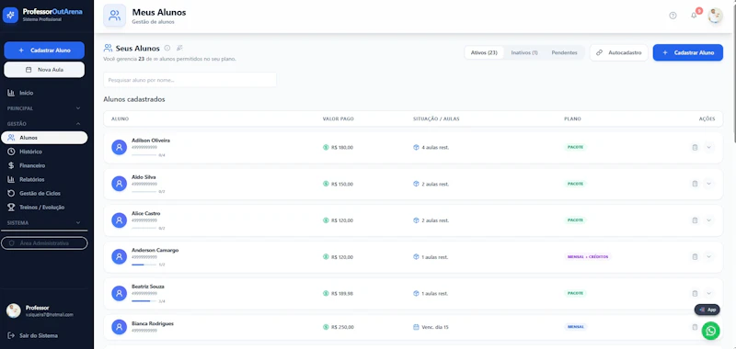
Task: Focus the Pesquisar aluno por nome field
Action: (190, 80)
